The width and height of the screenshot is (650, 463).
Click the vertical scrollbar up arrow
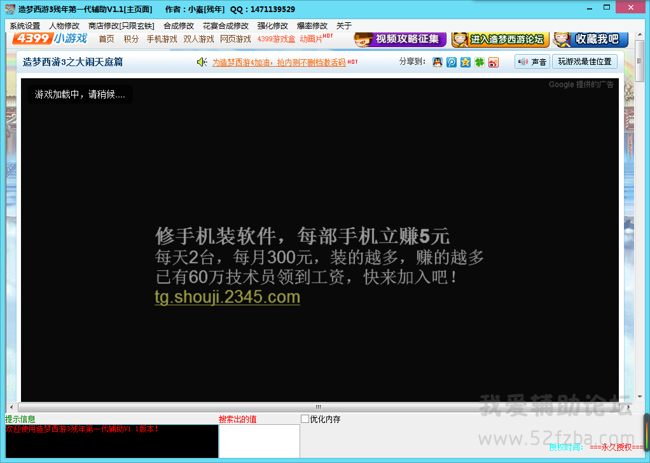pos(640,36)
